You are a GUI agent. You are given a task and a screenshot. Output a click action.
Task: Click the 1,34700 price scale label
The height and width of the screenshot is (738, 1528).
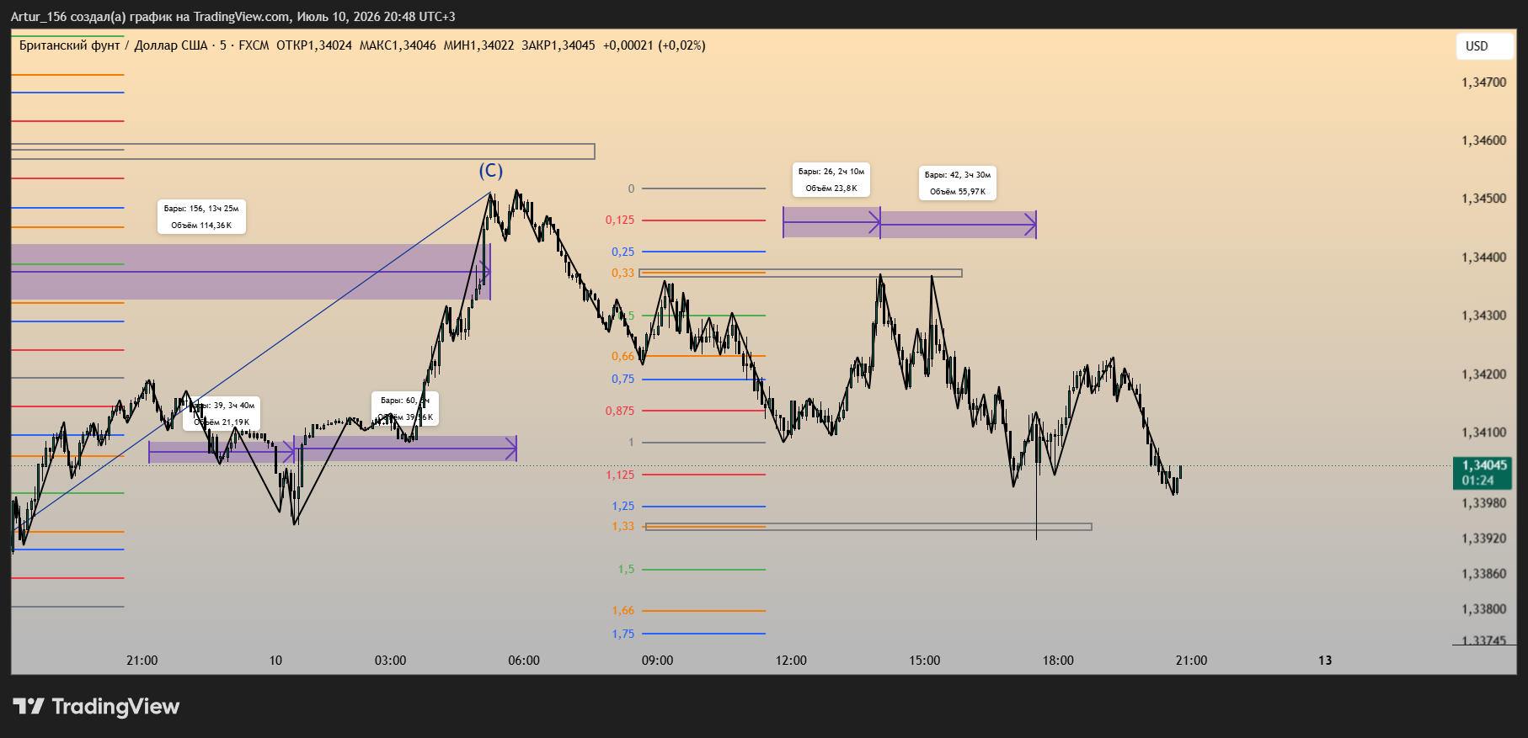click(x=1484, y=82)
